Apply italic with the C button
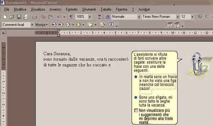 pos(207,16)
